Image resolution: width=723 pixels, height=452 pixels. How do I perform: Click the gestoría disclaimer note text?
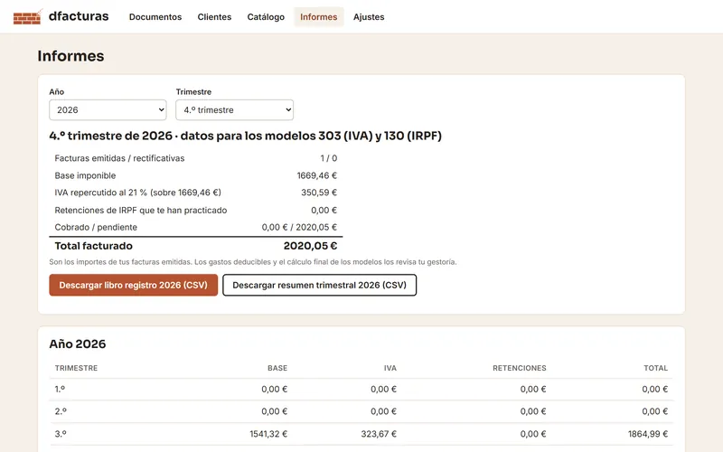pyautogui.click(x=253, y=262)
